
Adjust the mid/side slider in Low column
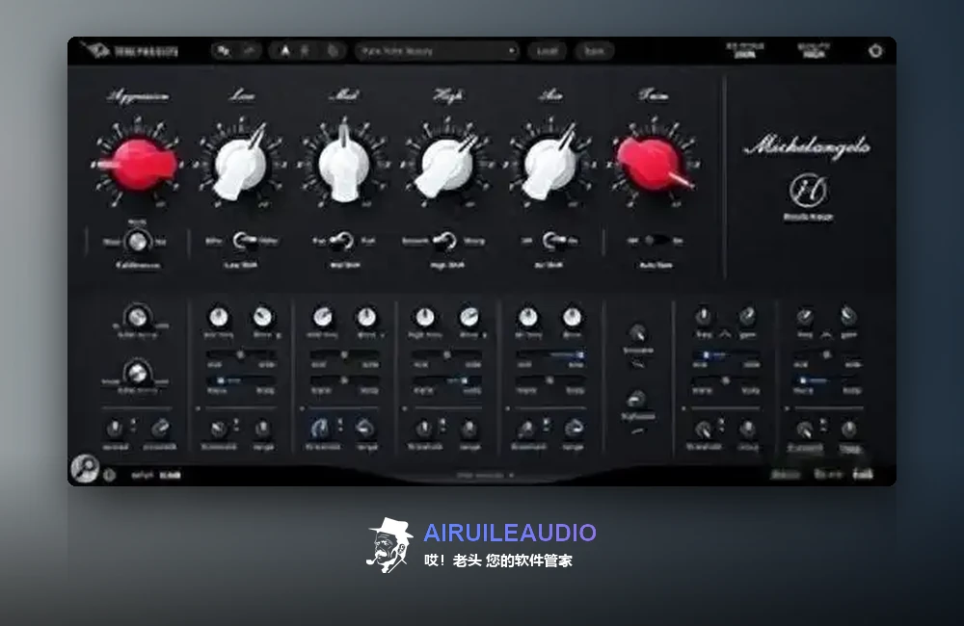pos(240,355)
